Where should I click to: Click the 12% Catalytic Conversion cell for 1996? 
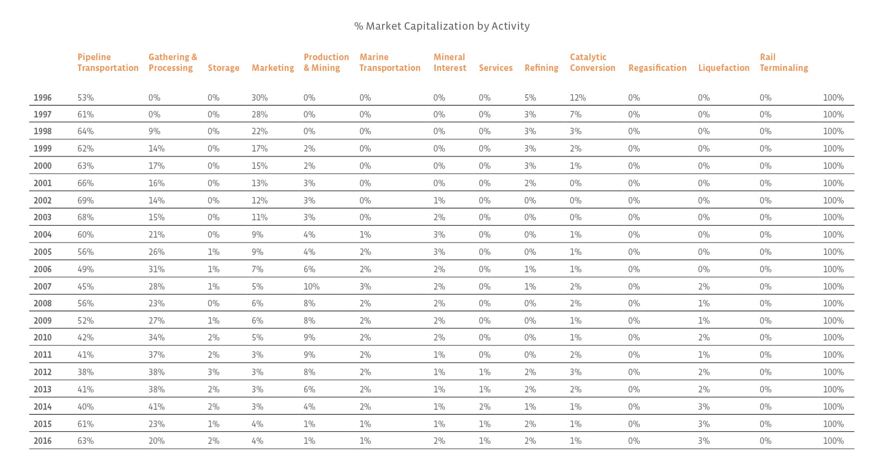coord(577,98)
